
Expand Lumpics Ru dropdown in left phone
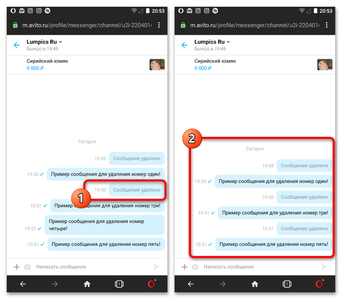click(61, 42)
